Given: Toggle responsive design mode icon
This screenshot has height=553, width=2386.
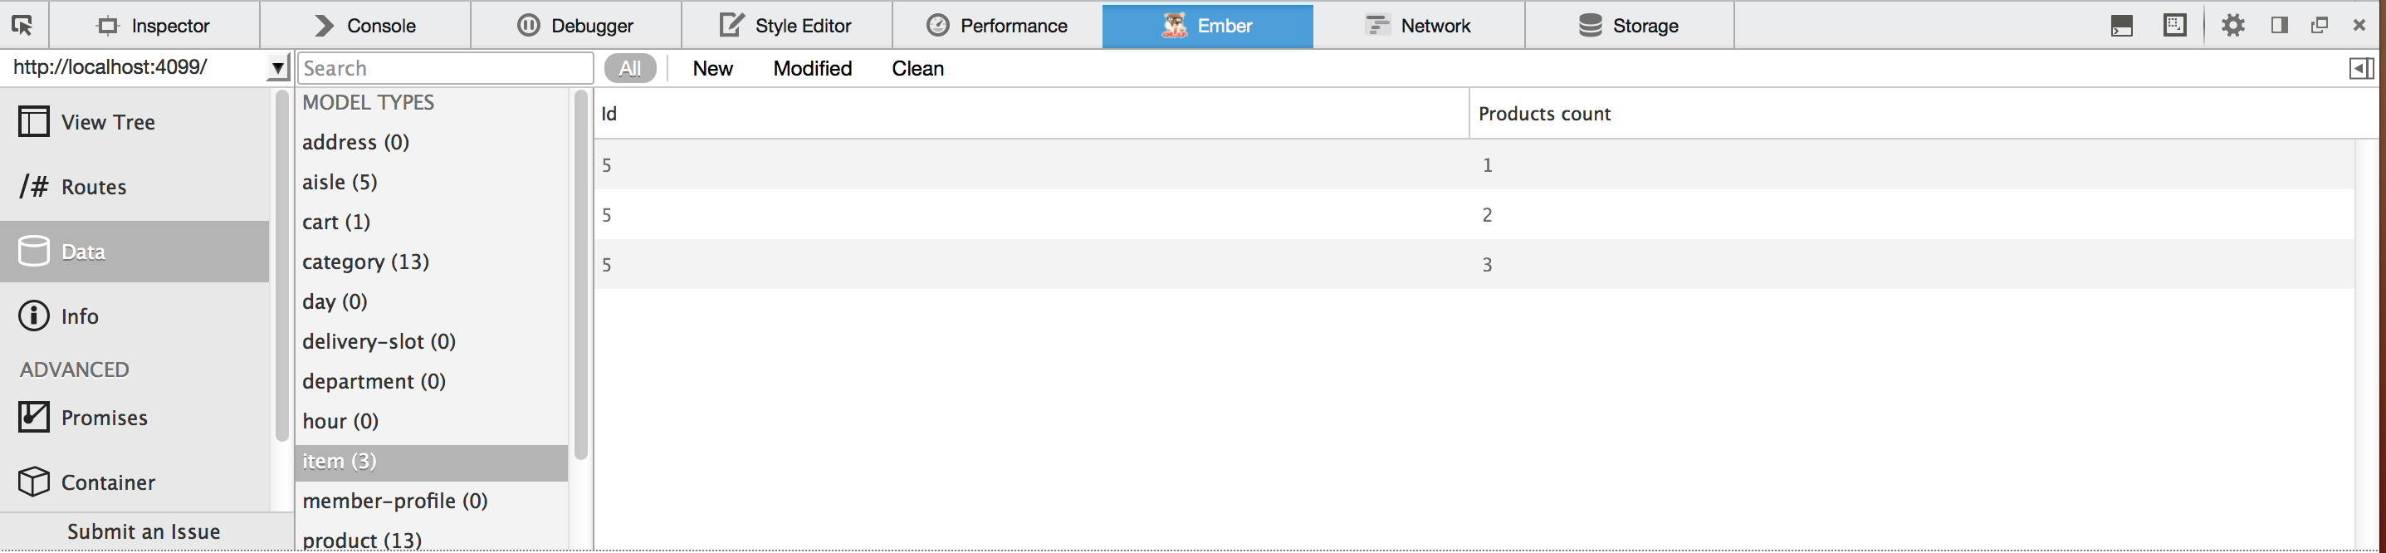Looking at the screenshot, I should click(2175, 25).
